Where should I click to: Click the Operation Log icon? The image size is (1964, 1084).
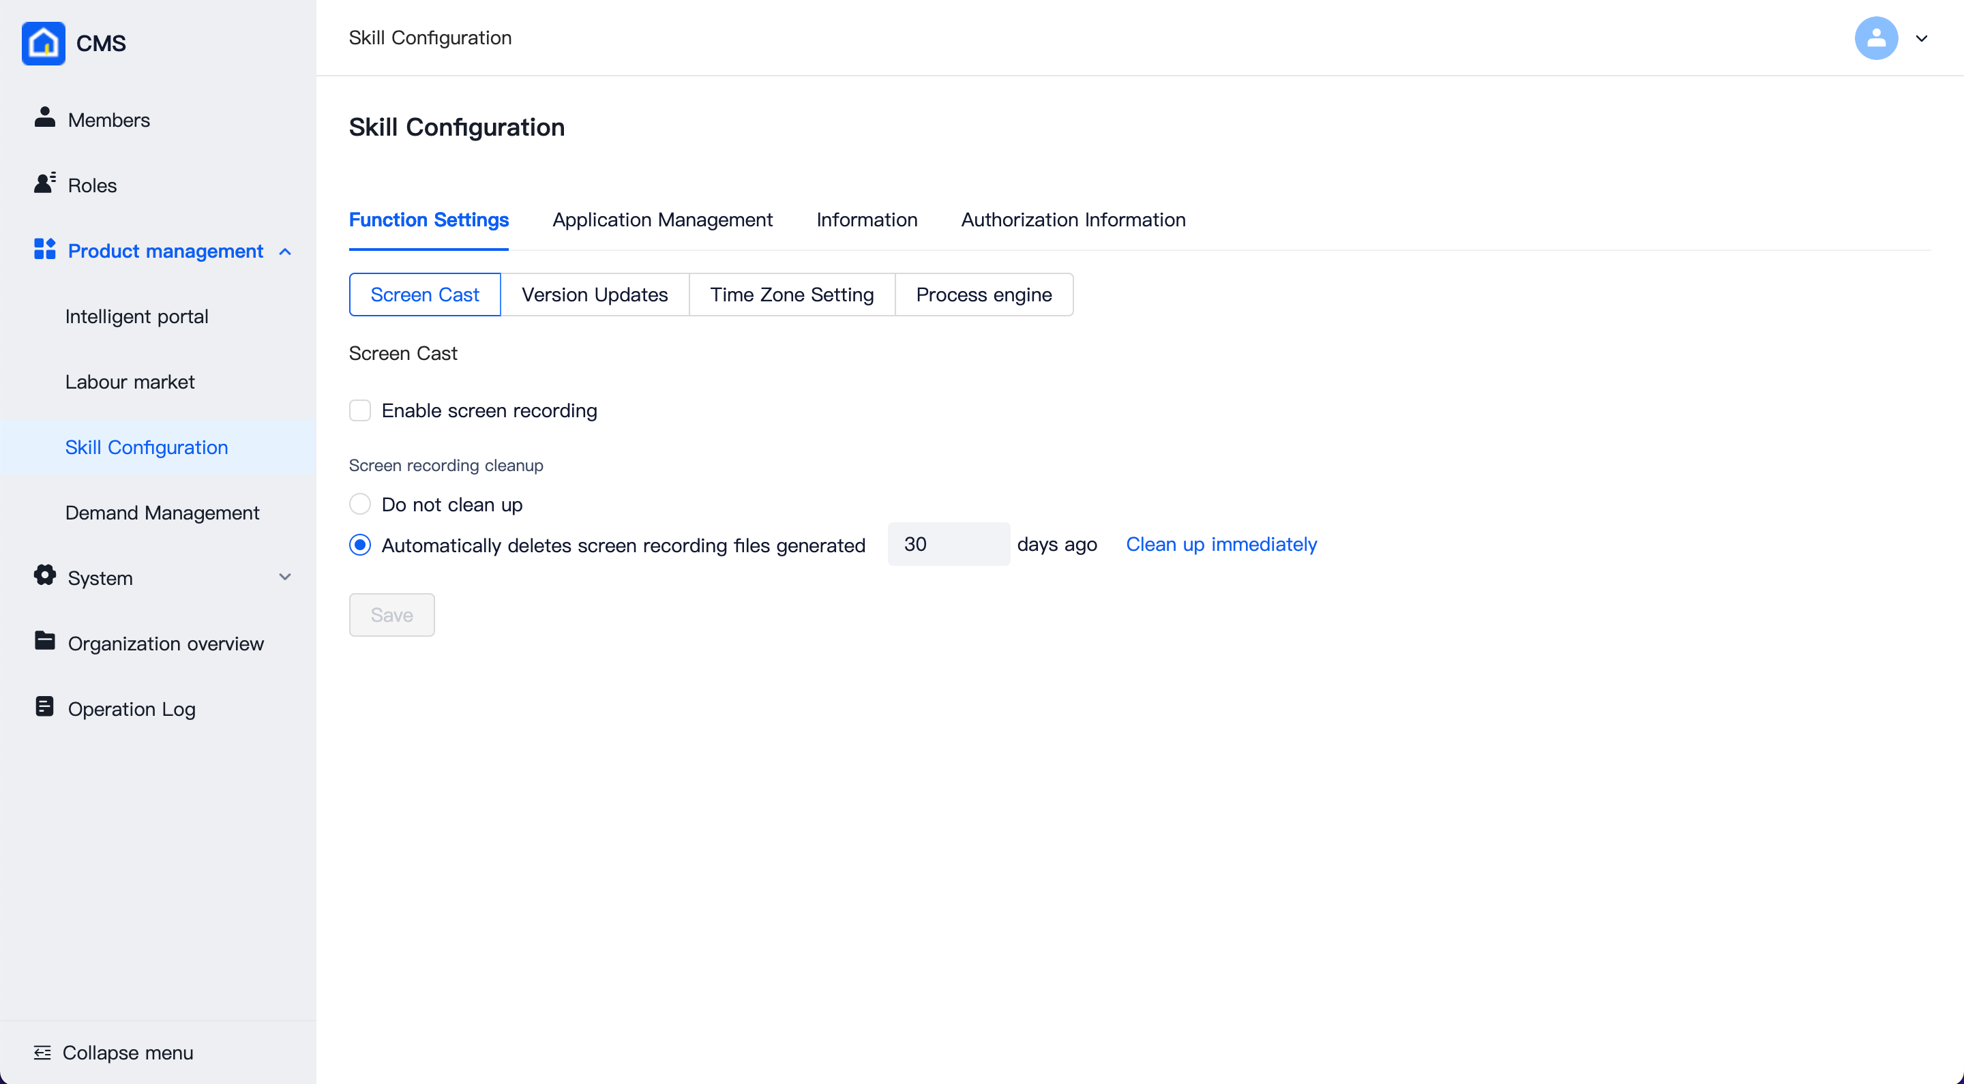[46, 708]
